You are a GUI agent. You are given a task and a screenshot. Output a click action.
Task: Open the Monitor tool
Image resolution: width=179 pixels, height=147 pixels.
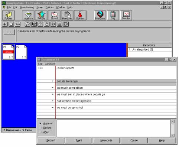click(x=126, y=15)
